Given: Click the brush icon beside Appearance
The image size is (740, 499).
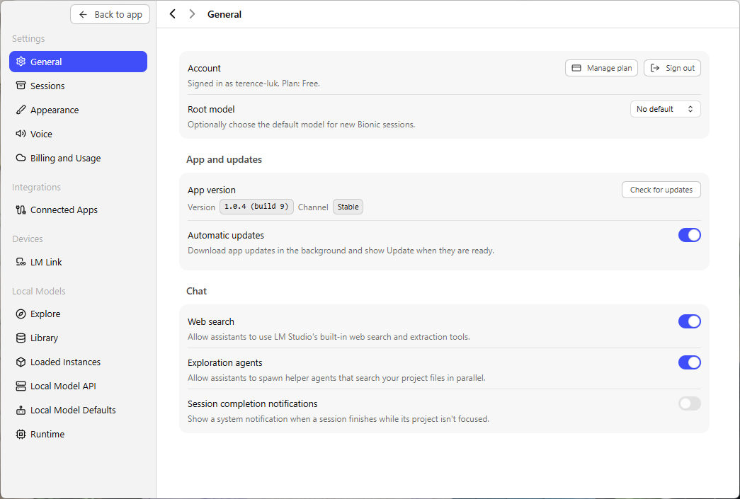Looking at the screenshot, I should tap(21, 110).
